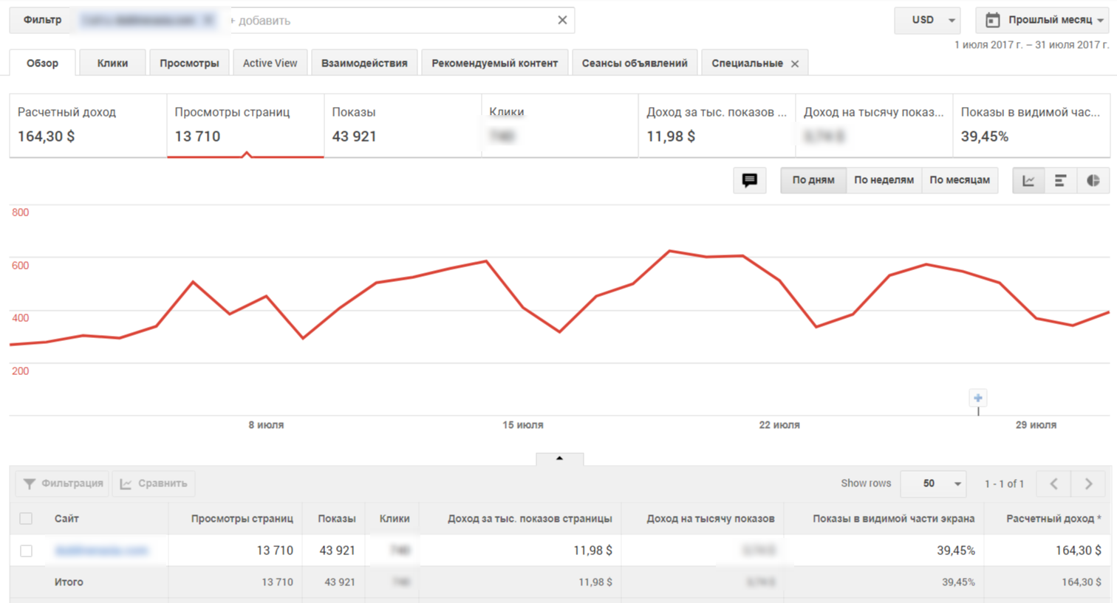Select the Доход за тыс. показов card
Screen dimensions: 1117x603
click(717, 125)
